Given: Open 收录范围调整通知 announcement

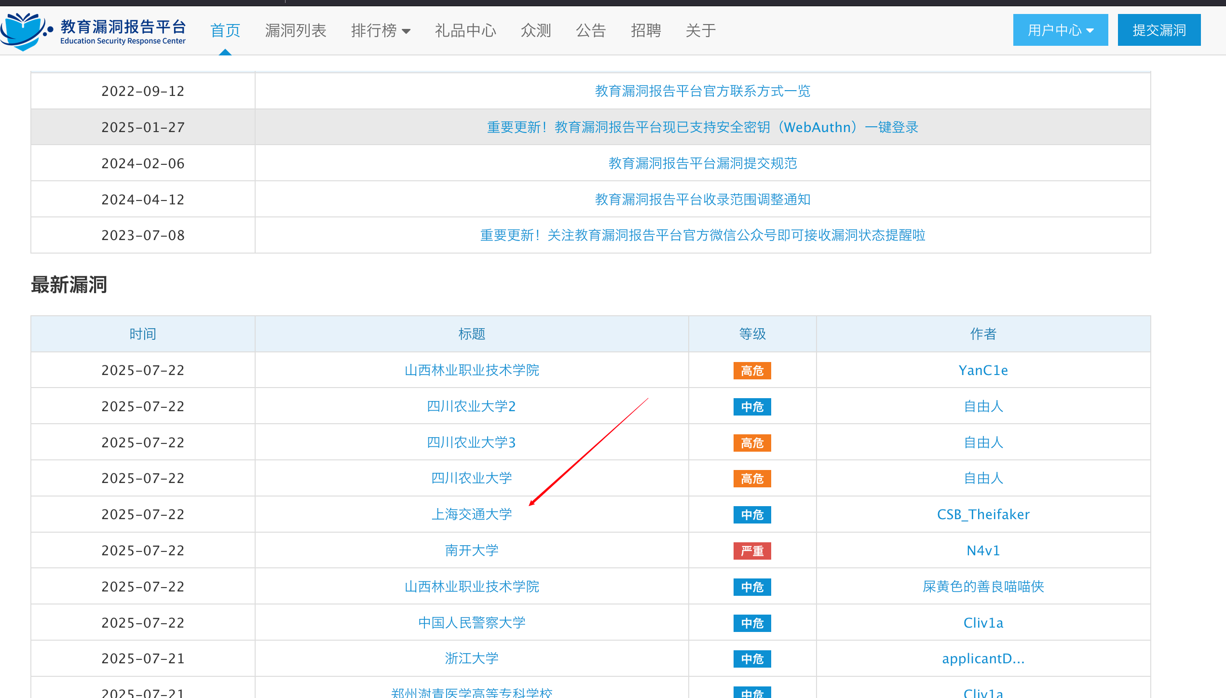Looking at the screenshot, I should [702, 200].
